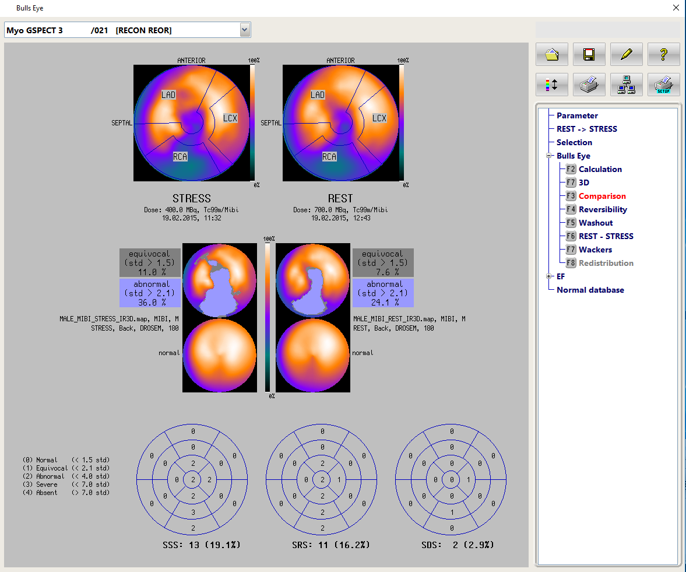The height and width of the screenshot is (572, 686).
Task: Expand the EF tree node
Action: coord(548,276)
